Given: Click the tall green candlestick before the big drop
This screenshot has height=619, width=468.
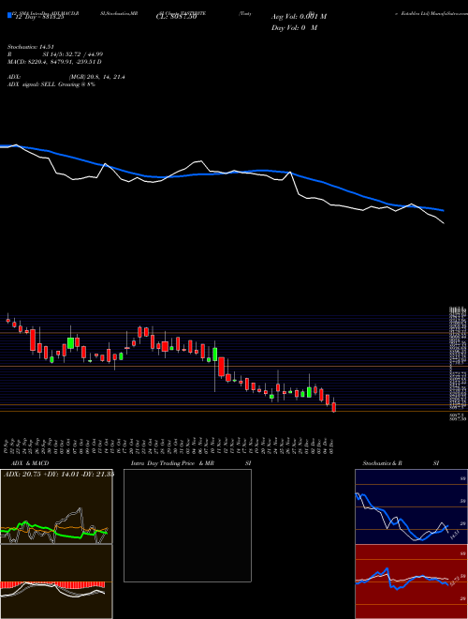Looking at the screenshot, I should coord(214,354).
